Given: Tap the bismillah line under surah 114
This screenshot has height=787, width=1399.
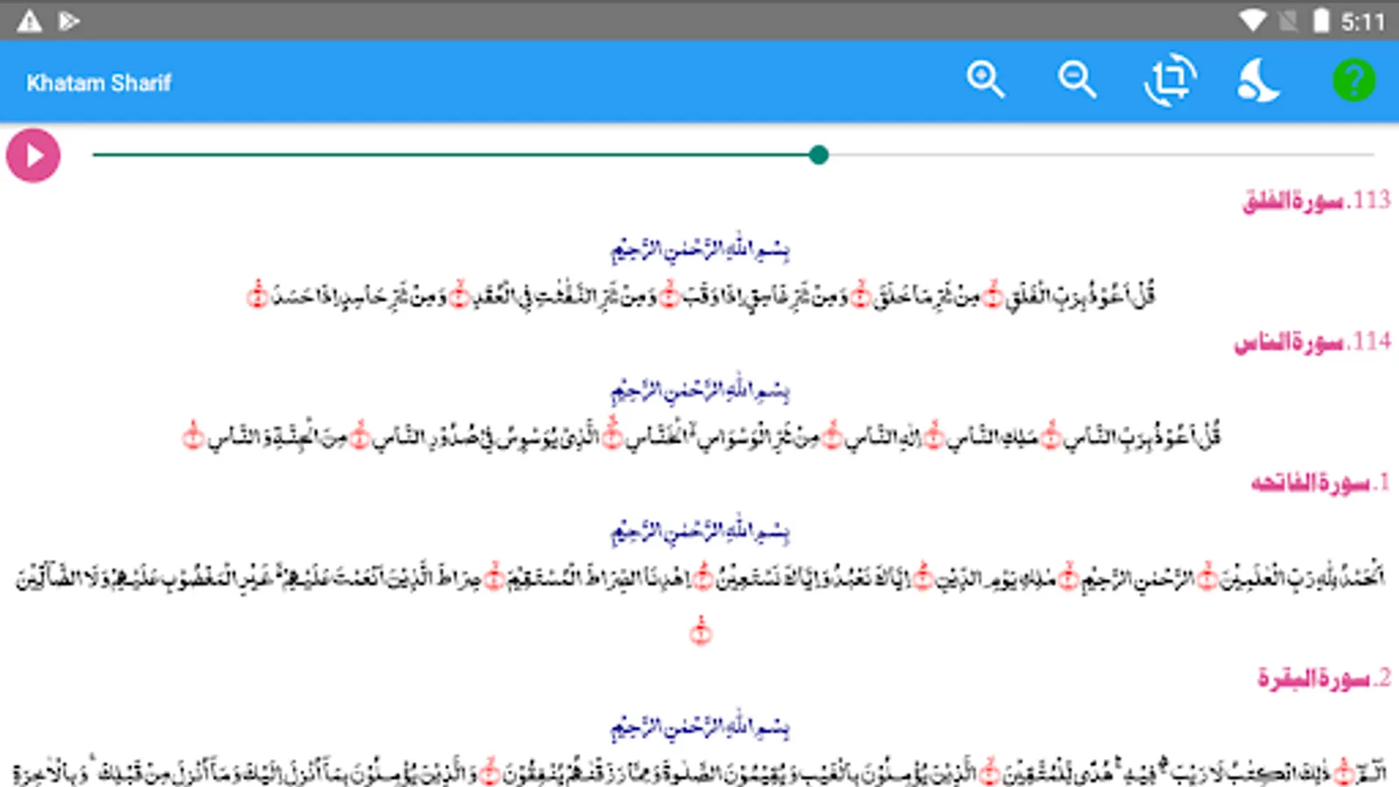Looking at the screenshot, I should [x=699, y=390].
